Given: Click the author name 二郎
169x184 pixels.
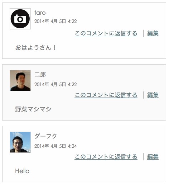Looking at the screenshot, I should [40, 75].
